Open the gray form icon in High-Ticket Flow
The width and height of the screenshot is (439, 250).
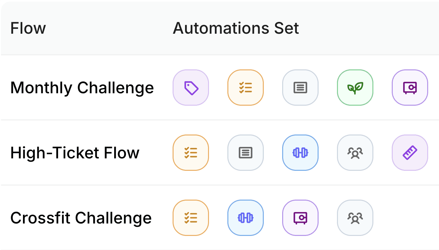(x=245, y=153)
